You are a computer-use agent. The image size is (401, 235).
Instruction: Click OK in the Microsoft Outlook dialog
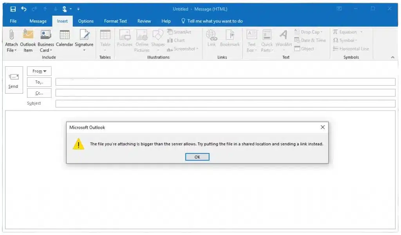tap(197, 157)
